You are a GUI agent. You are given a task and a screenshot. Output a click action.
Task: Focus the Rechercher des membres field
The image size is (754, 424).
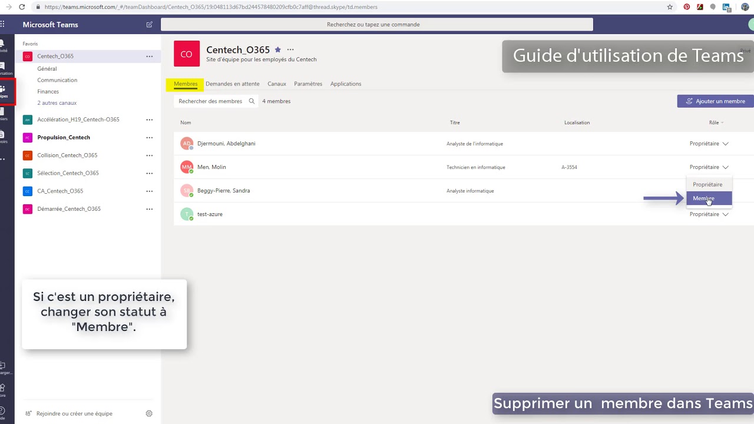[216, 101]
